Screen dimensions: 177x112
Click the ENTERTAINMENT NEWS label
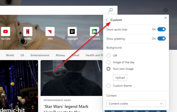(x=57, y=100)
